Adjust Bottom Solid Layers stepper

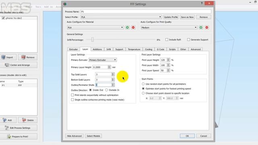tap(113, 80)
